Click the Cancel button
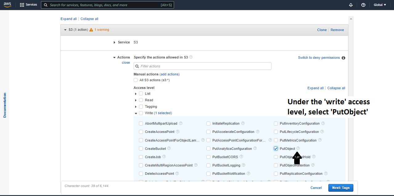 click(316, 188)
